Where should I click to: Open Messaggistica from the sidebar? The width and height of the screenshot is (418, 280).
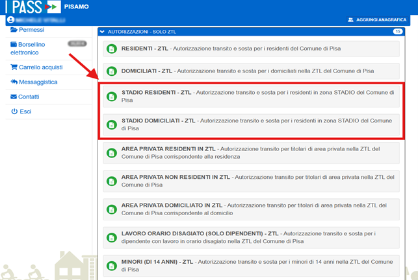click(x=38, y=82)
